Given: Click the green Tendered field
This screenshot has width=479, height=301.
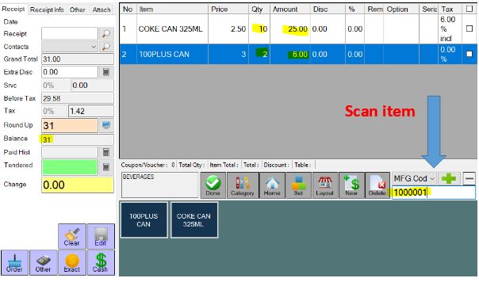Looking at the screenshot, I should pos(70,166).
